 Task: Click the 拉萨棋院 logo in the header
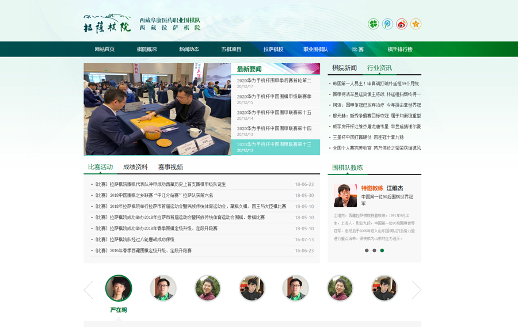[107, 23]
